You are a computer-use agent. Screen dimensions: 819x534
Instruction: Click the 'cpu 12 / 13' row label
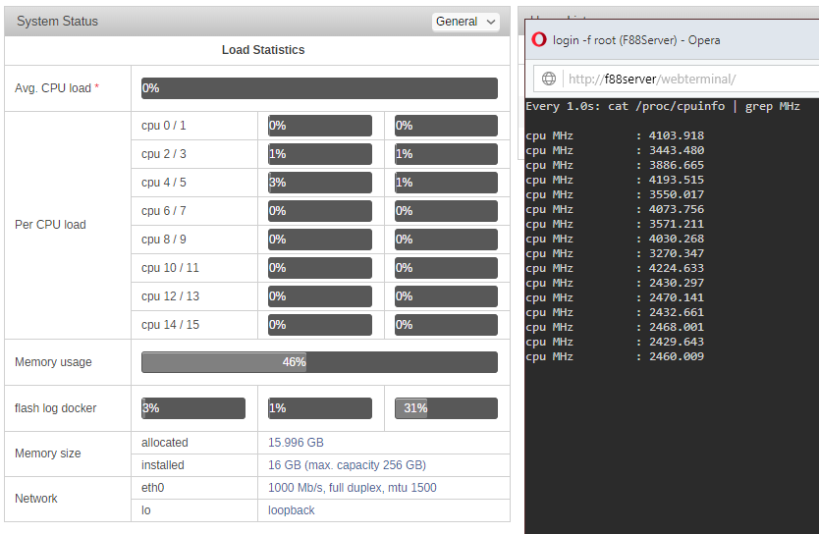coord(170,296)
